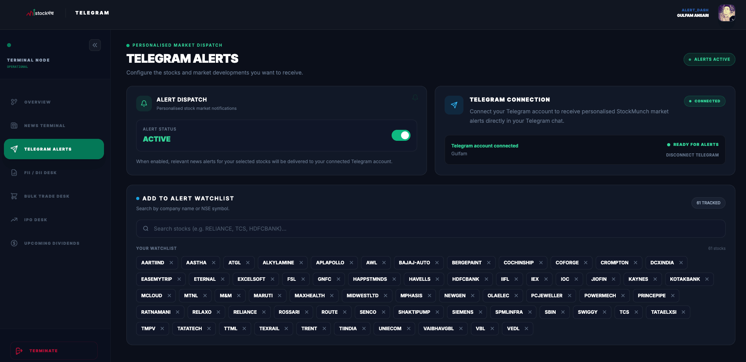Collapse the sidebar with the double-chevron button
746x362 pixels.
coord(95,45)
